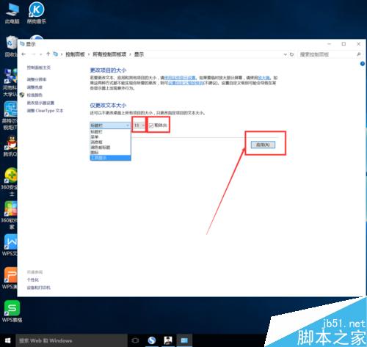Navigate to 控制面板 breadcrumb
The height and width of the screenshot is (347, 367).
75,54
